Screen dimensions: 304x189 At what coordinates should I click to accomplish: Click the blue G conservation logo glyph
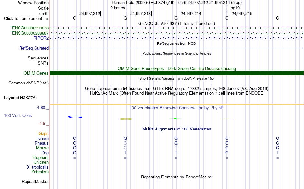(75, 117)
